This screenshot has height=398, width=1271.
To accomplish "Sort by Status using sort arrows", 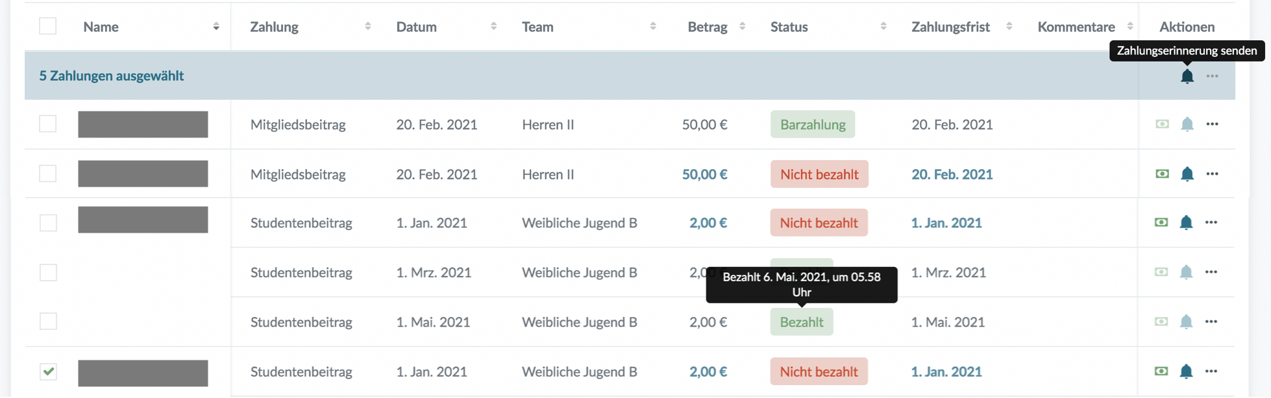I will point(883,27).
